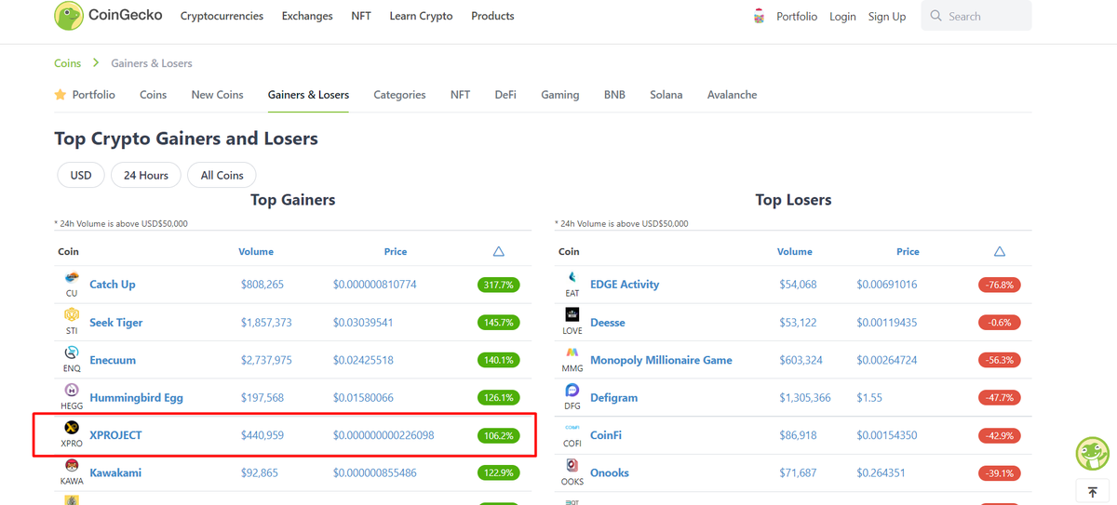Click the breadcrumb chevron after Coins
1117x505 pixels.
96,63
